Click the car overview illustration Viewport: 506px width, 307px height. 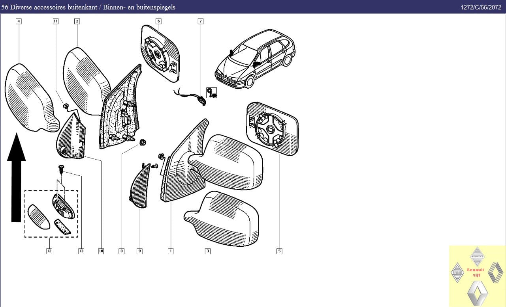(255, 58)
